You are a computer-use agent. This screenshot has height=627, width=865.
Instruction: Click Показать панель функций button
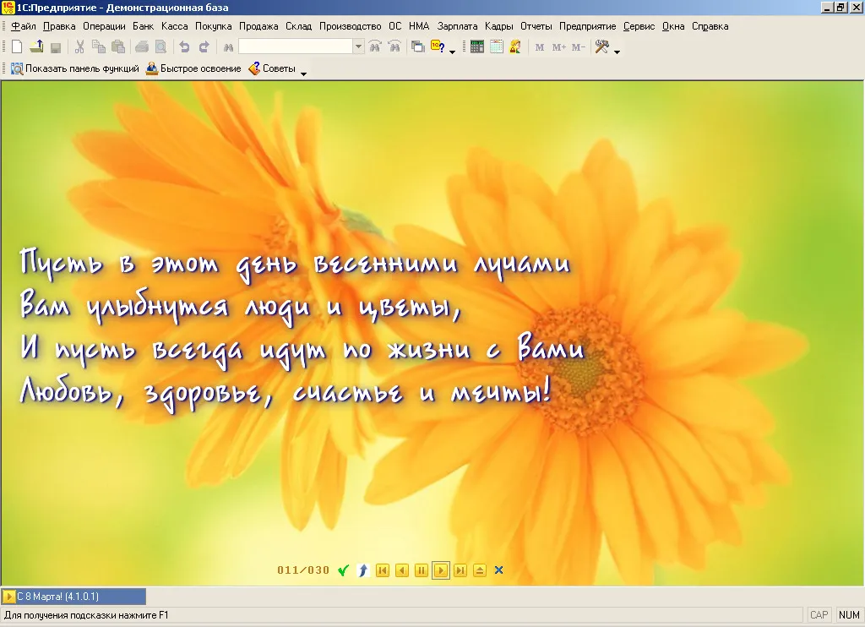75,68
